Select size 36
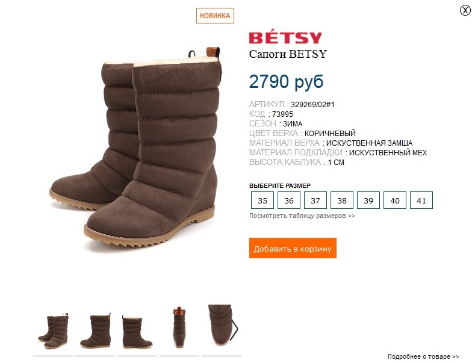 (x=289, y=200)
